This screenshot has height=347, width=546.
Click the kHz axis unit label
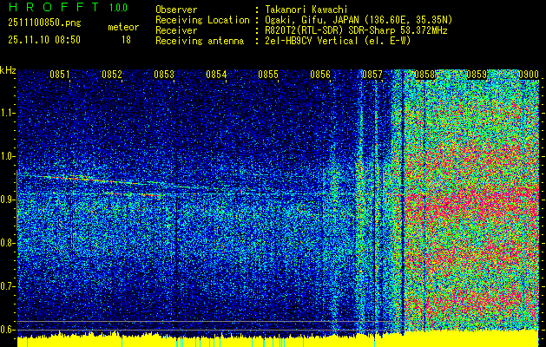coord(8,70)
